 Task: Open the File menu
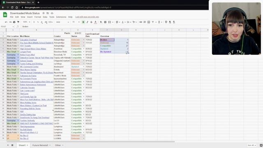coord(12,17)
